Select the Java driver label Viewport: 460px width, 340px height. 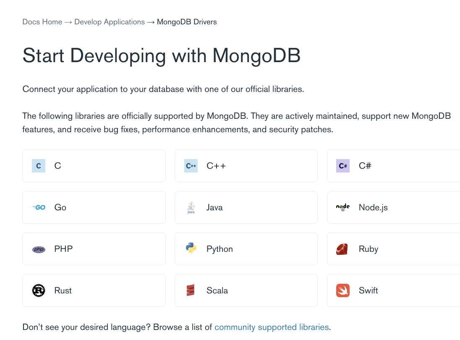pos(214,207)
